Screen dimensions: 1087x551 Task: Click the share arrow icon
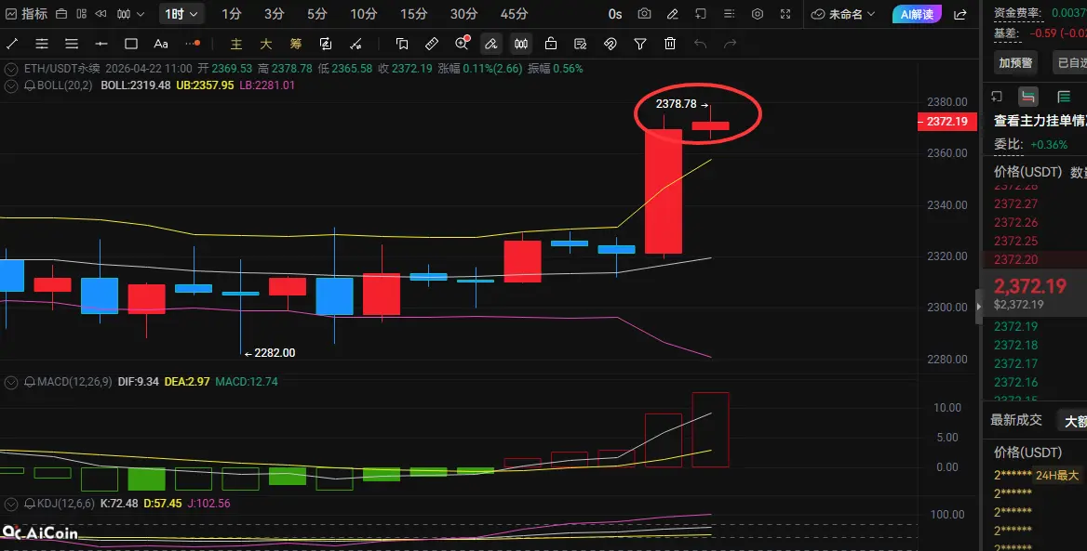960,14
